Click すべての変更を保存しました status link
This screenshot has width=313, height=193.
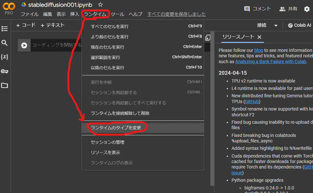pos(176,14)
